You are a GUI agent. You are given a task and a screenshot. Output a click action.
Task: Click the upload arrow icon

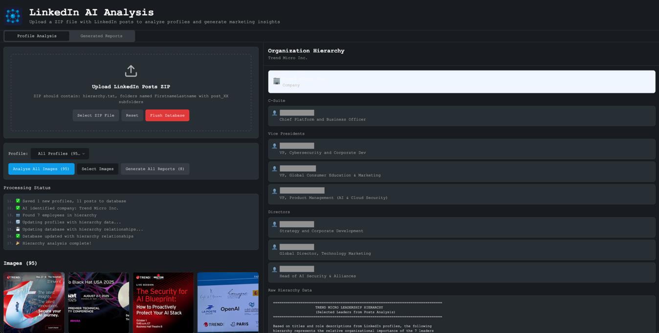(x=131, y=71)
